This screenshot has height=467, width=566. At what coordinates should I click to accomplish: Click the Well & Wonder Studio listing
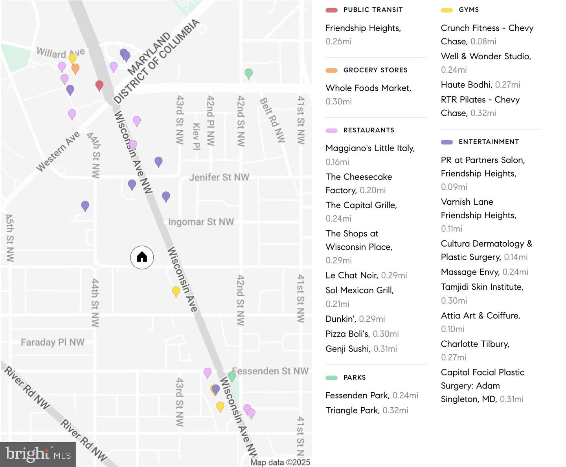pos(486,63)
